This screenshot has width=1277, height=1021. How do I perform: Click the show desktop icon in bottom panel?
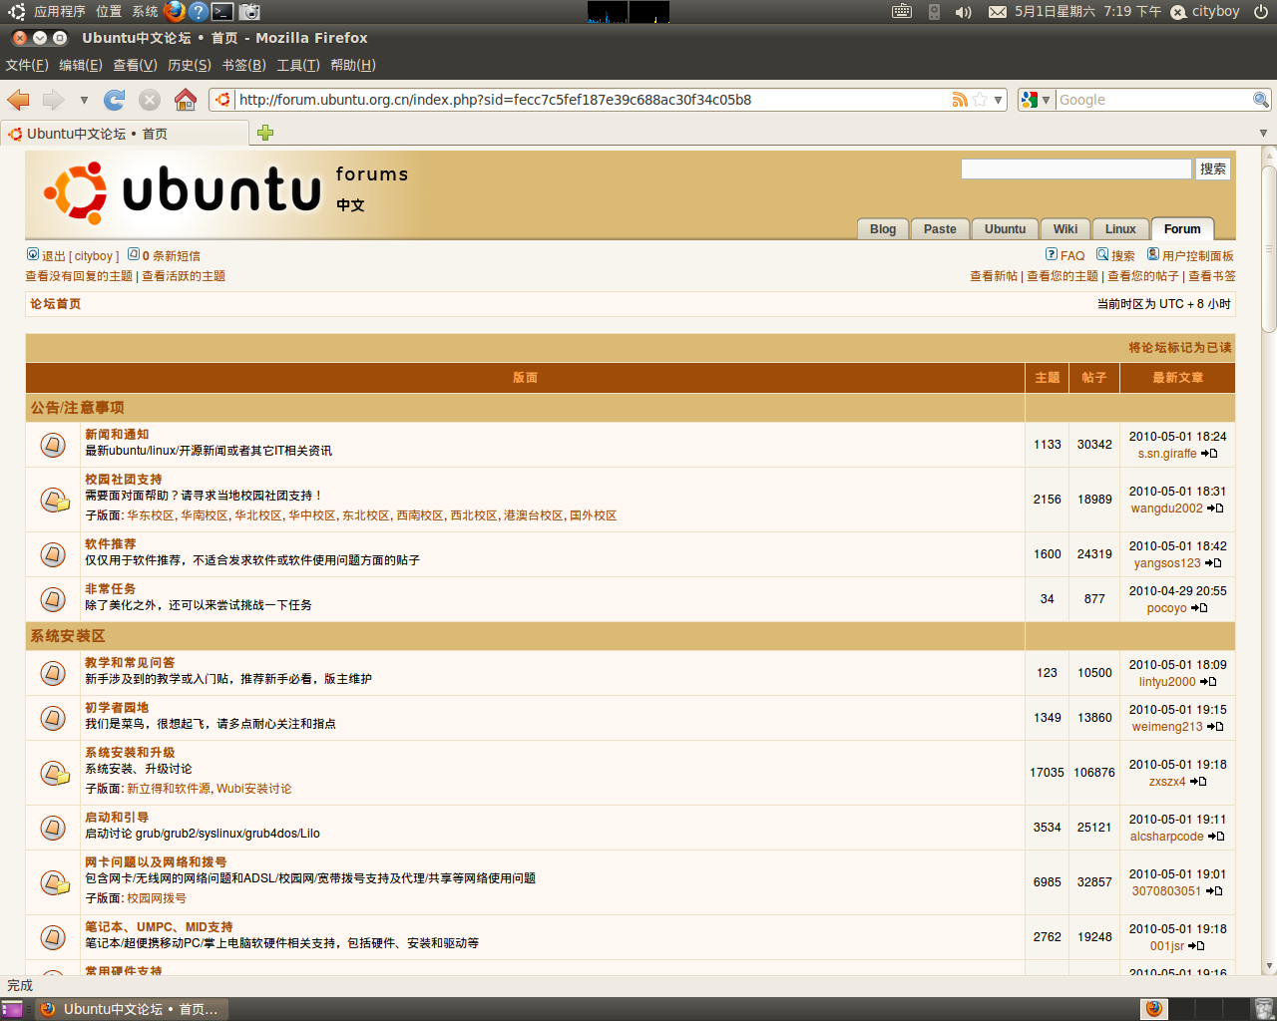pos(12,1009)
